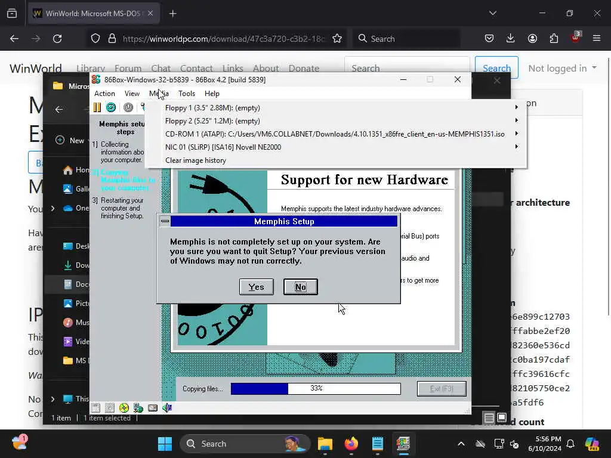Switch File Explorer to details view

pyautogui.click(x=489, y=418)
